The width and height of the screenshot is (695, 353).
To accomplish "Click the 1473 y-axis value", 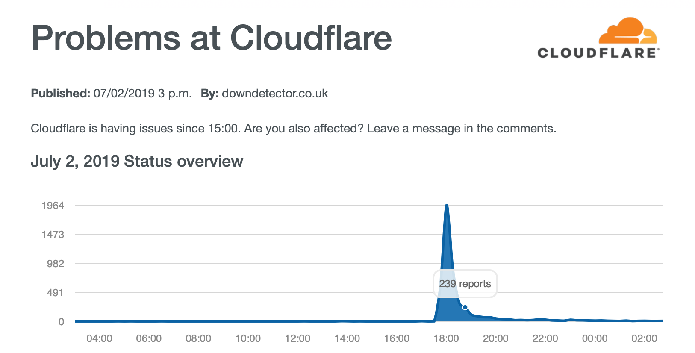I will (53, 235).
